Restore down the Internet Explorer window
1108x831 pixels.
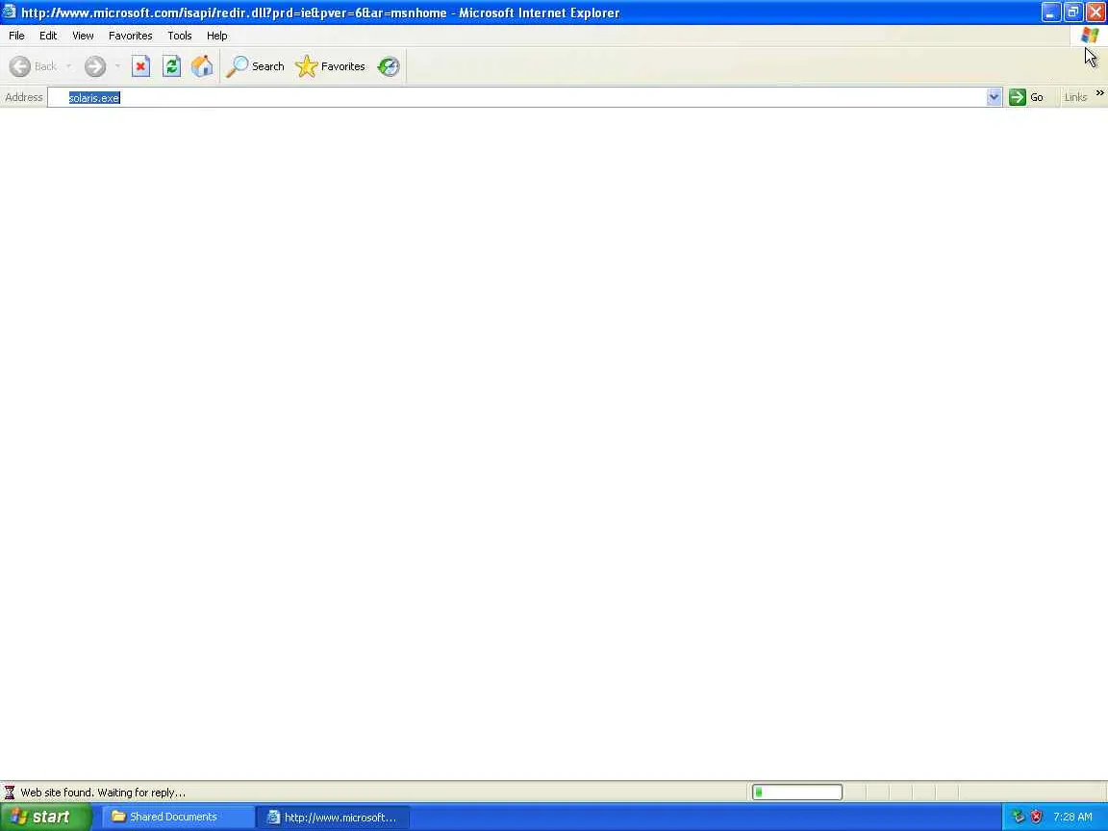click(x=1072, y=12)
